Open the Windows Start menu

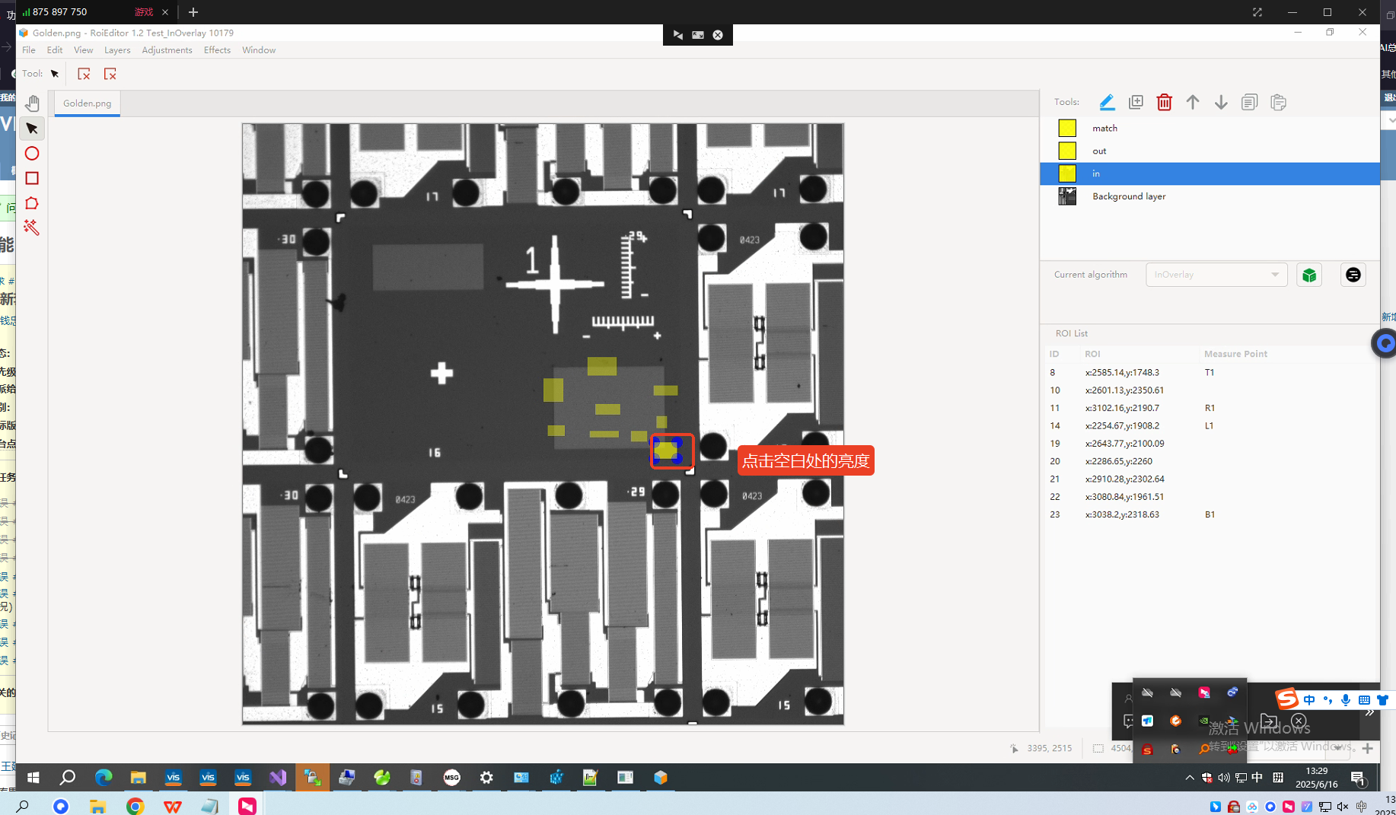[33, 778]
